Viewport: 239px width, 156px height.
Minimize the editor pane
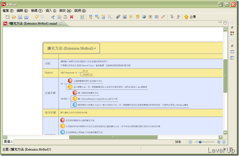[220, 22]
